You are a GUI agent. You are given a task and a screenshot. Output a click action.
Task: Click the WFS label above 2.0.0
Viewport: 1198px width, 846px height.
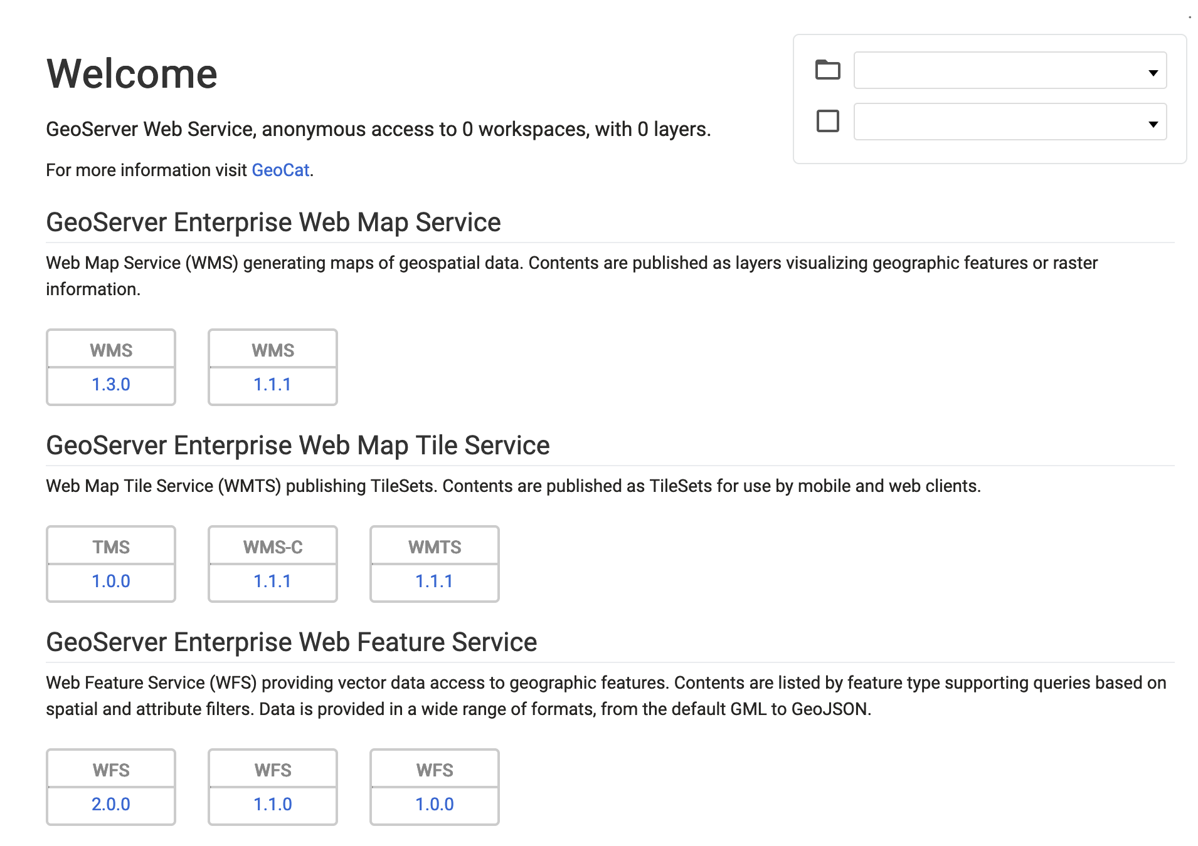[111, 770]
